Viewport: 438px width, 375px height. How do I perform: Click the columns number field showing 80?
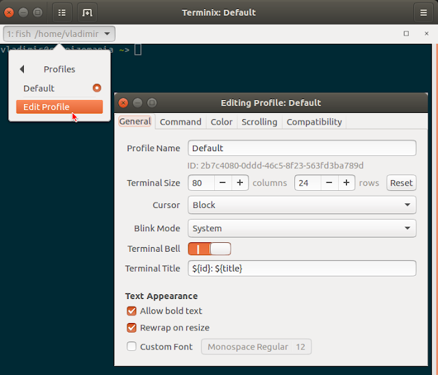click(201, 183)
